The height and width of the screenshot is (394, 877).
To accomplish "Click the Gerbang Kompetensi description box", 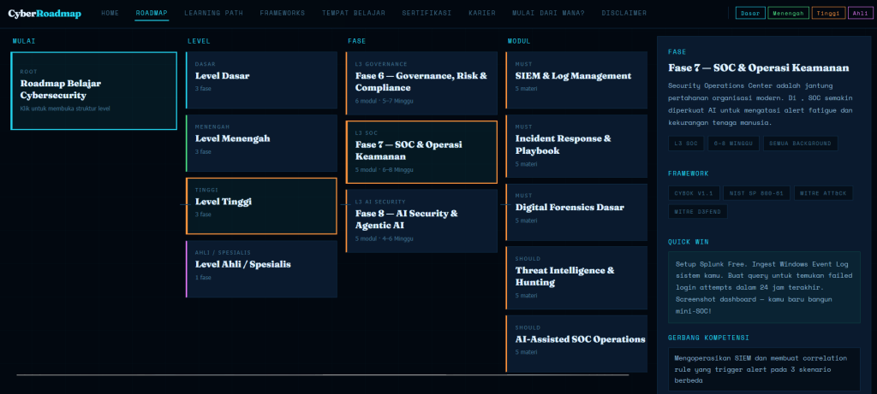I will 764,369.
